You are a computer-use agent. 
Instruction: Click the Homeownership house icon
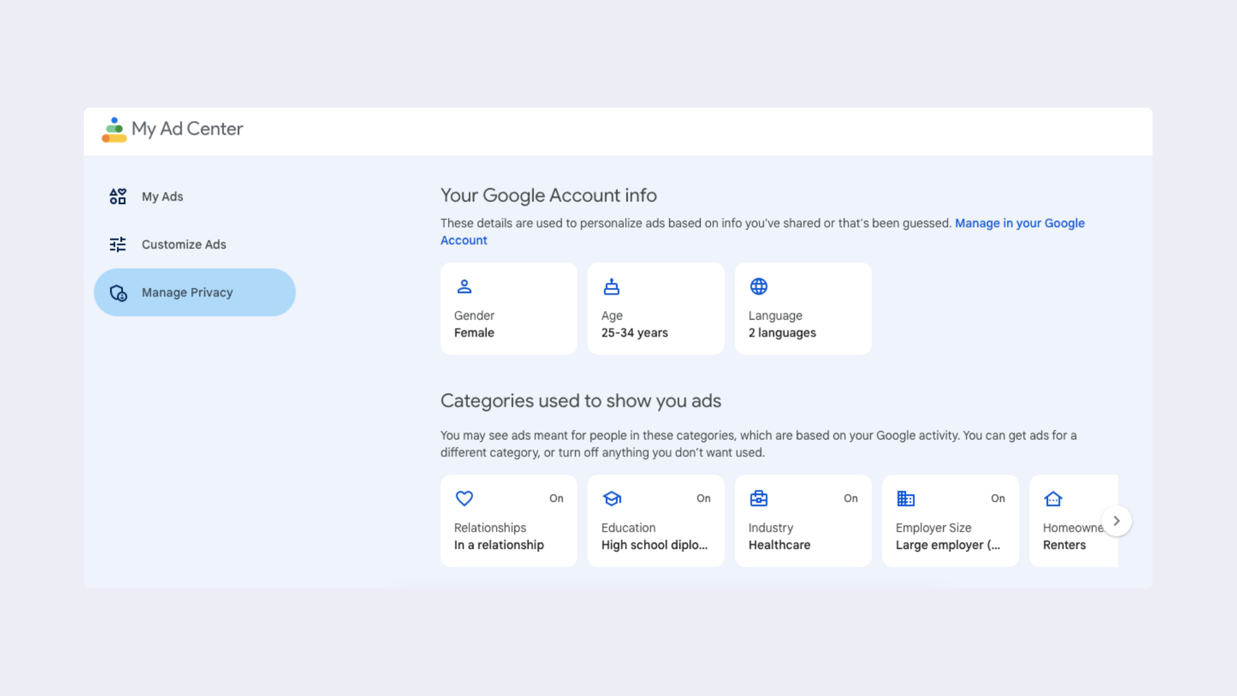click(x=1053, y=498)
